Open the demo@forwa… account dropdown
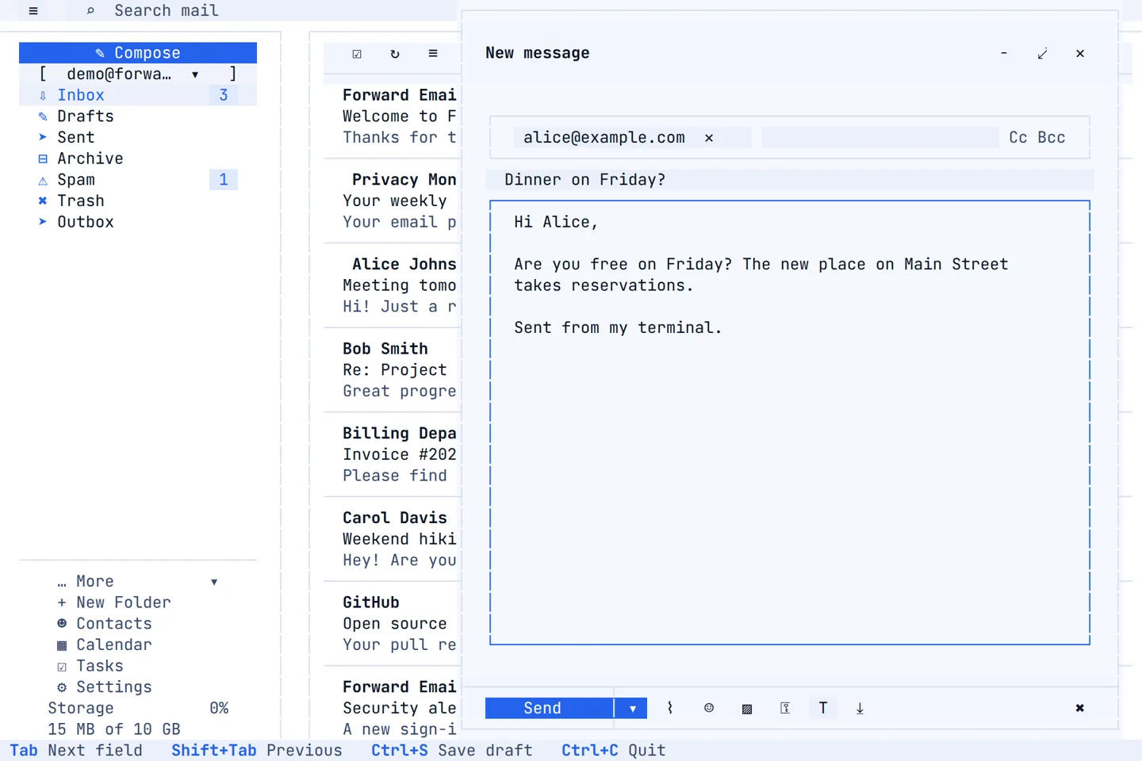This screenshot has height=761, width=1142. pos(138,74)
